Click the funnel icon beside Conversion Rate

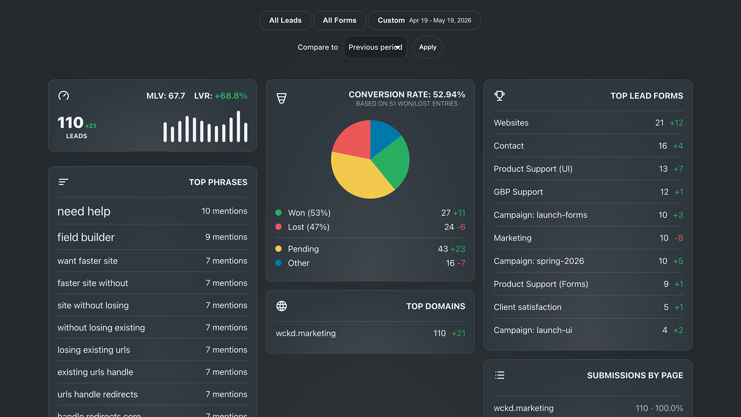coord(282,98)
